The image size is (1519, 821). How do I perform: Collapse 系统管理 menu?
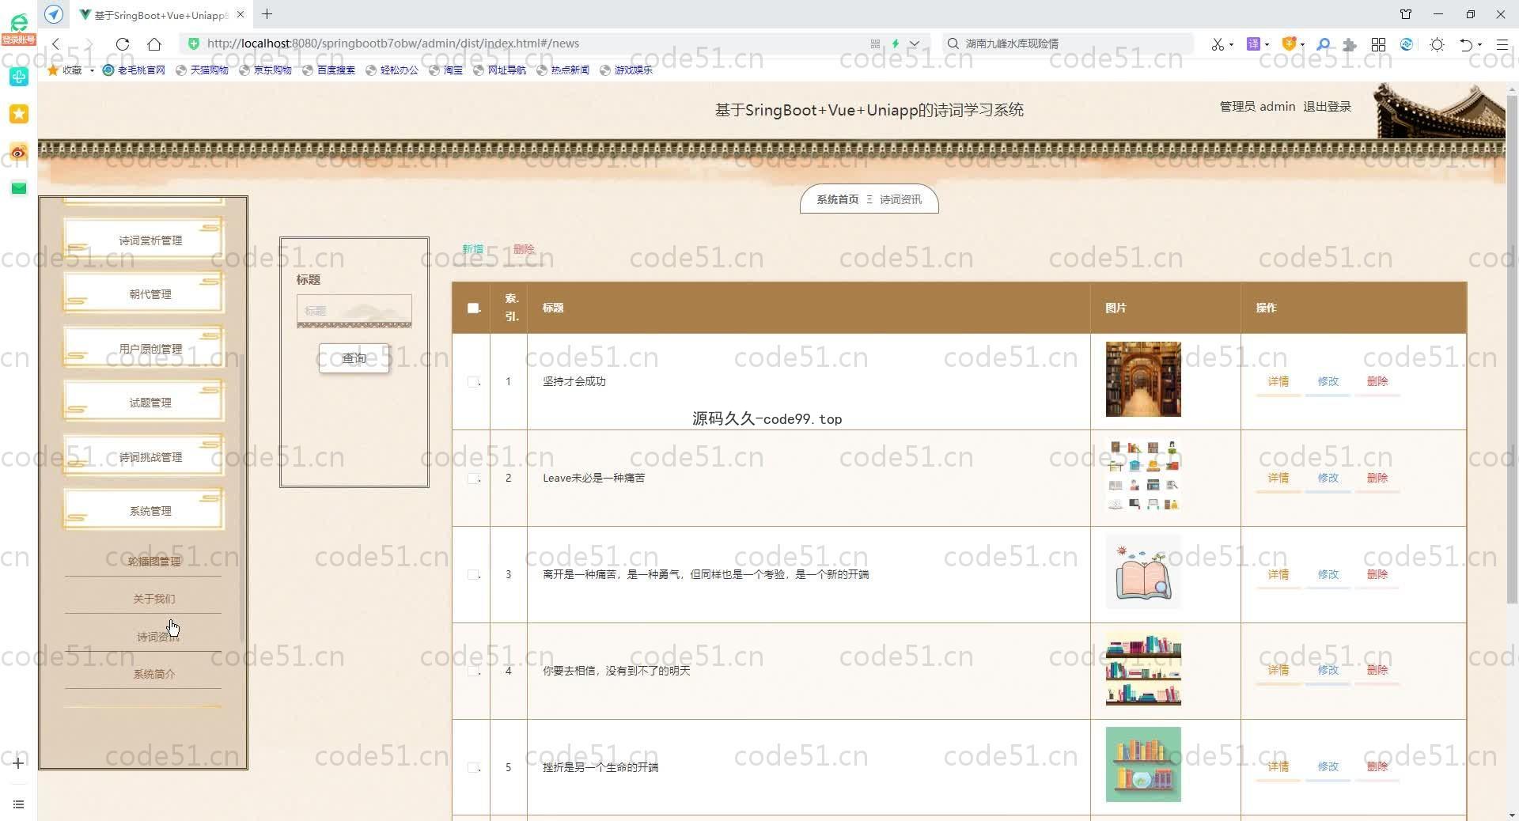click(143, 511)
